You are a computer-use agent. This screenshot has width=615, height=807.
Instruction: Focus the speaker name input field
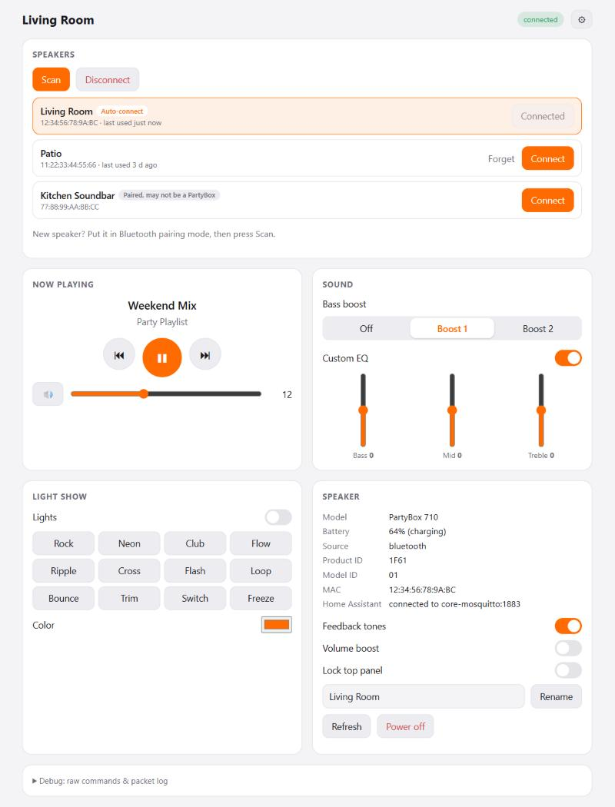424,696
